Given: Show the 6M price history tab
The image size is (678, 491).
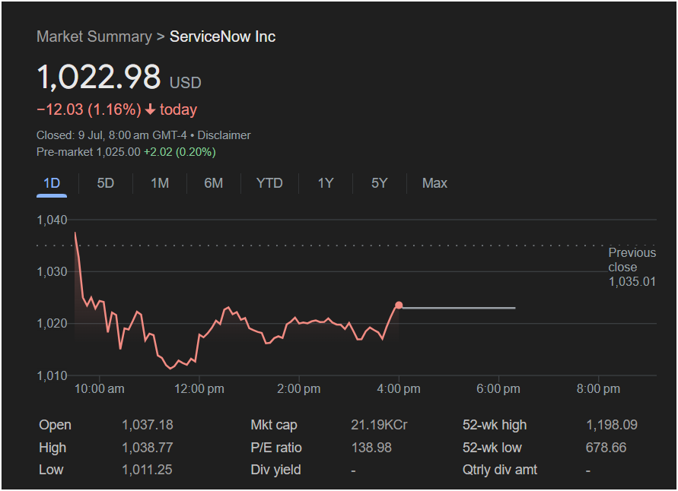Looking at the screenshot, I should click(214, 183).
